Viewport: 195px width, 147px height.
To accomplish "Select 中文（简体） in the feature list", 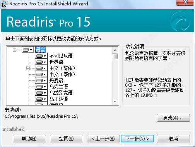I will pyautogui.click(x=62, y=68).
